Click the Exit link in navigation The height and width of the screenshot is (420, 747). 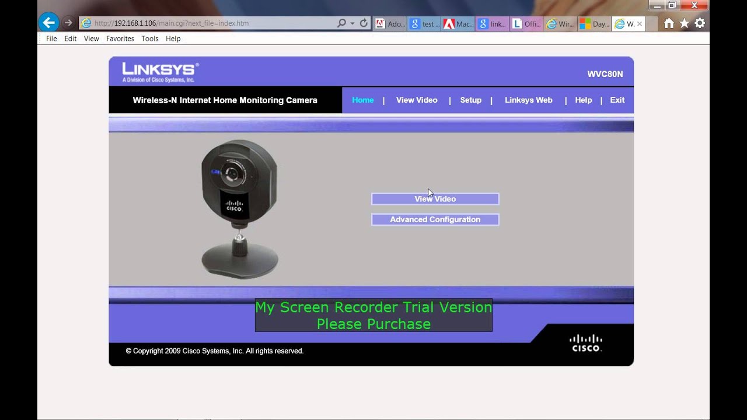[617, 100]
